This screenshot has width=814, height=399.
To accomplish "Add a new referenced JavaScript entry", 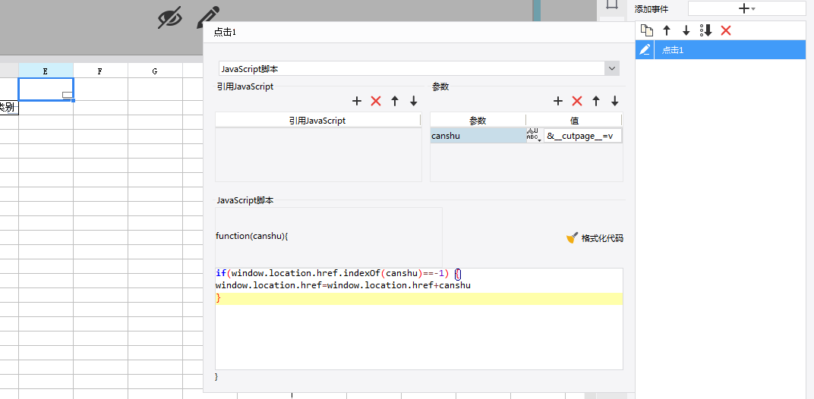I will click(x=357, y=101).
